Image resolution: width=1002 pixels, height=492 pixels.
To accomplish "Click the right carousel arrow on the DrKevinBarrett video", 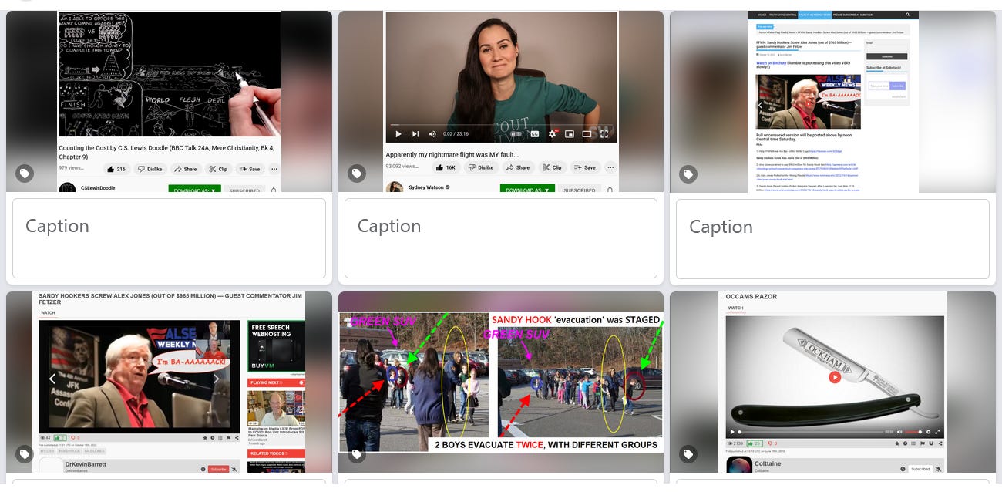I will coord(217,379).
